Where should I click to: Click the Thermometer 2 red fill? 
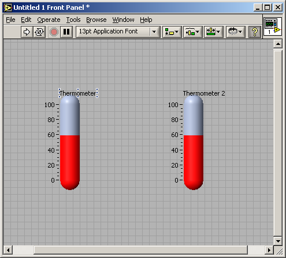pyautogui.click(x=194, y=162)
